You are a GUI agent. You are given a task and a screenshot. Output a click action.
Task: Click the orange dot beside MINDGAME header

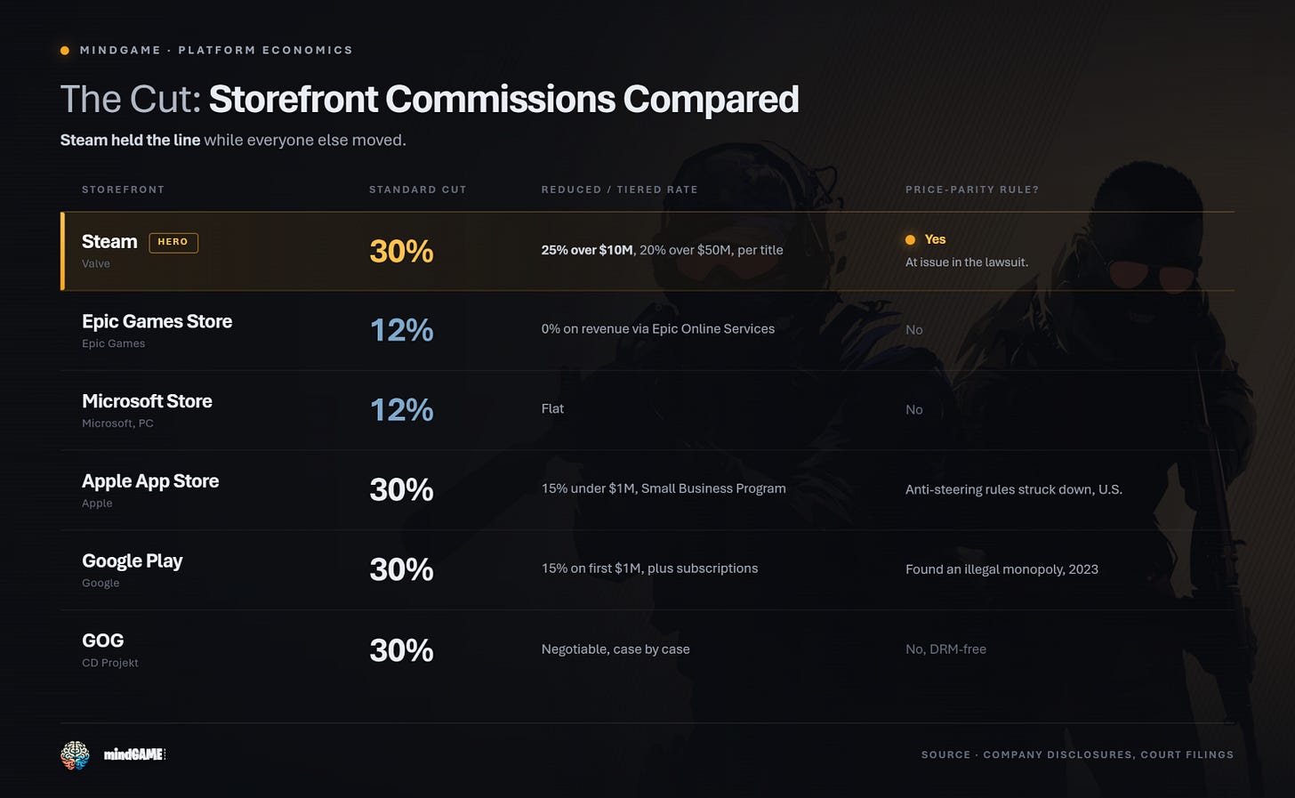pyautogui.click(x=65, y=51)
